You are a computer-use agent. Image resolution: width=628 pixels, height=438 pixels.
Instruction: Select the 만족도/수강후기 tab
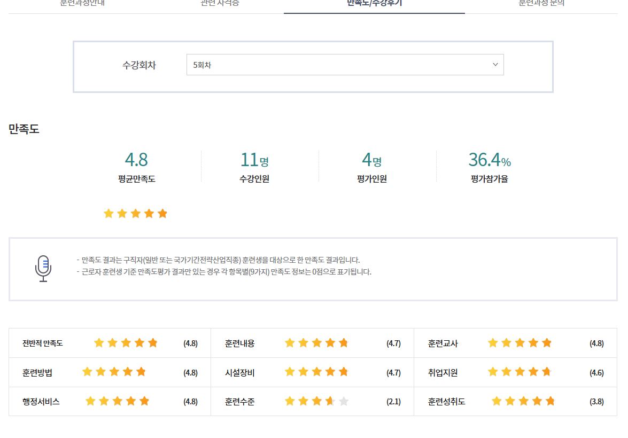coord(374,3)
